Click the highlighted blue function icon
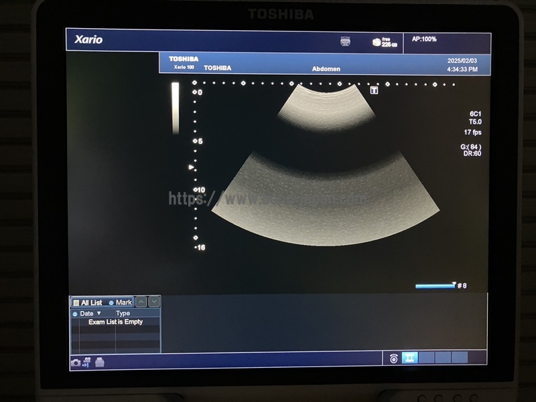 pos(409,358)
